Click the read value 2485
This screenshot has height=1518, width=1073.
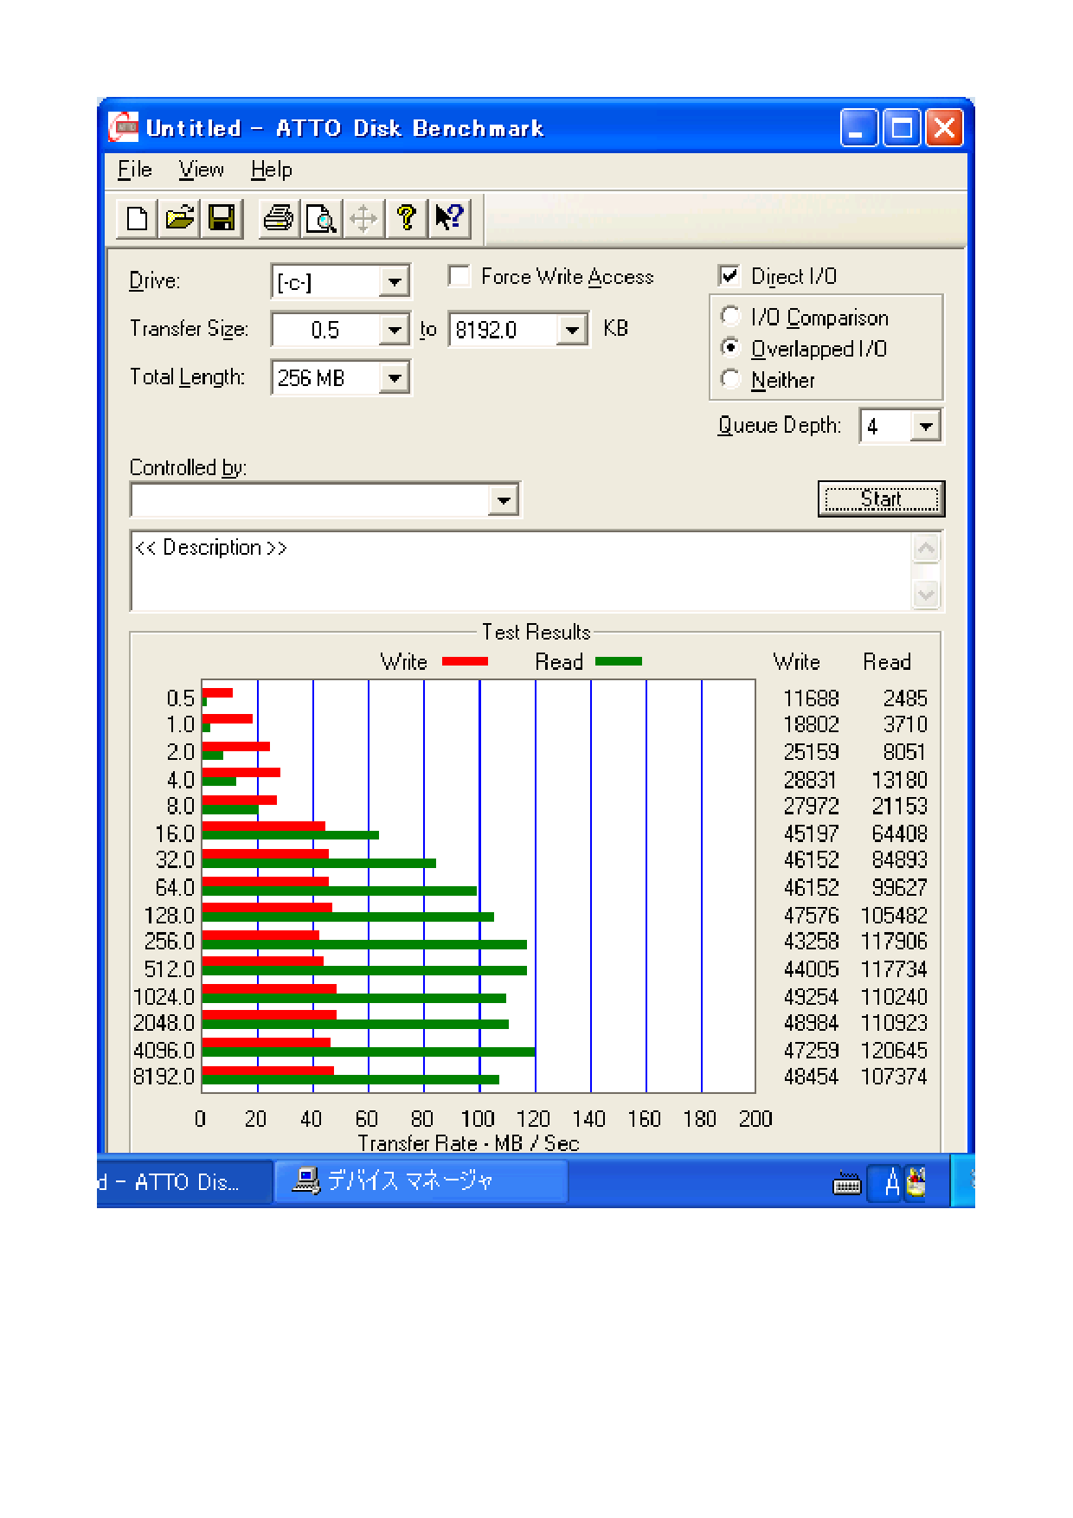point(905,698)
